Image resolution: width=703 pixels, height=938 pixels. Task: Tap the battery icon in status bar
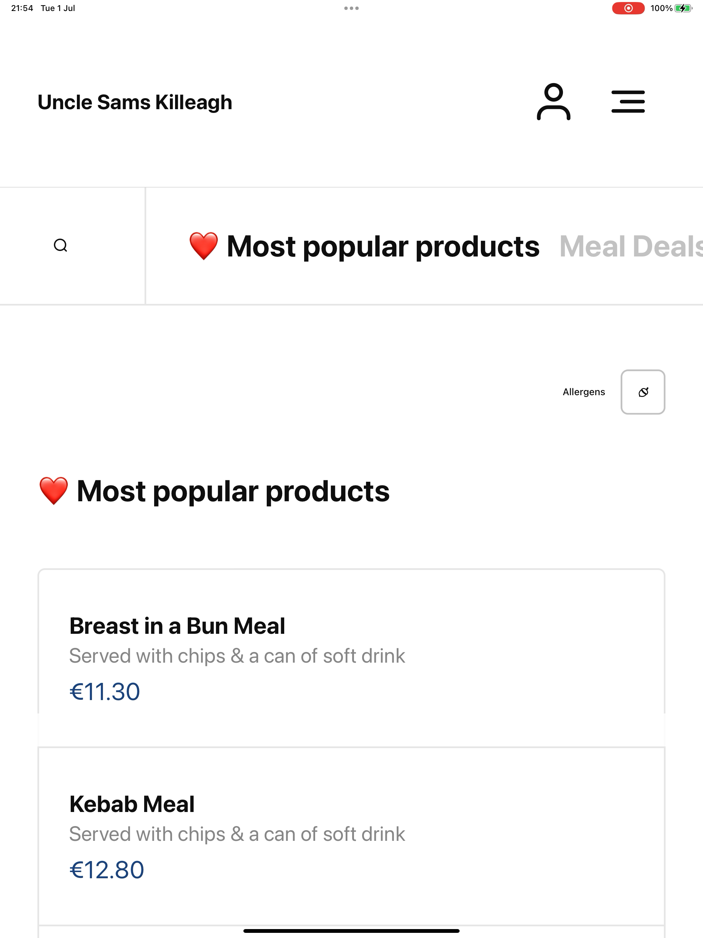tap(683, 8)
